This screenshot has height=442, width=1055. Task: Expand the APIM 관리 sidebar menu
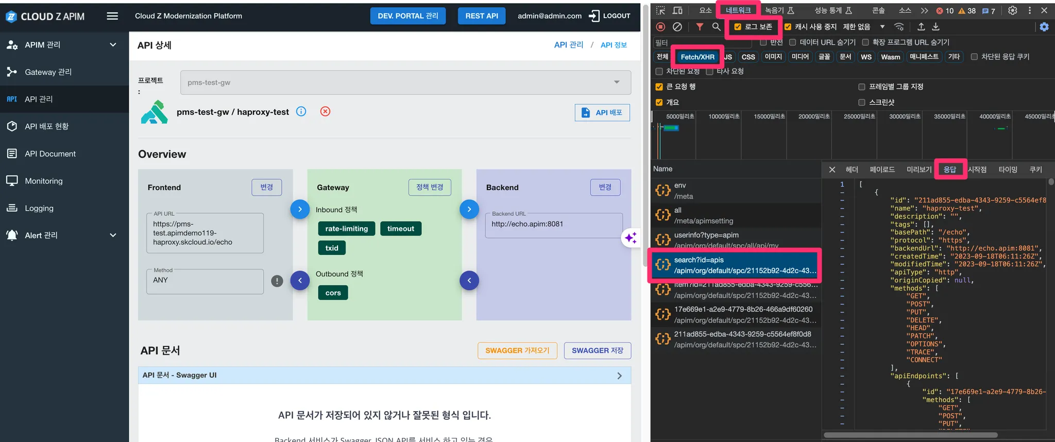[x=64, y=45]
